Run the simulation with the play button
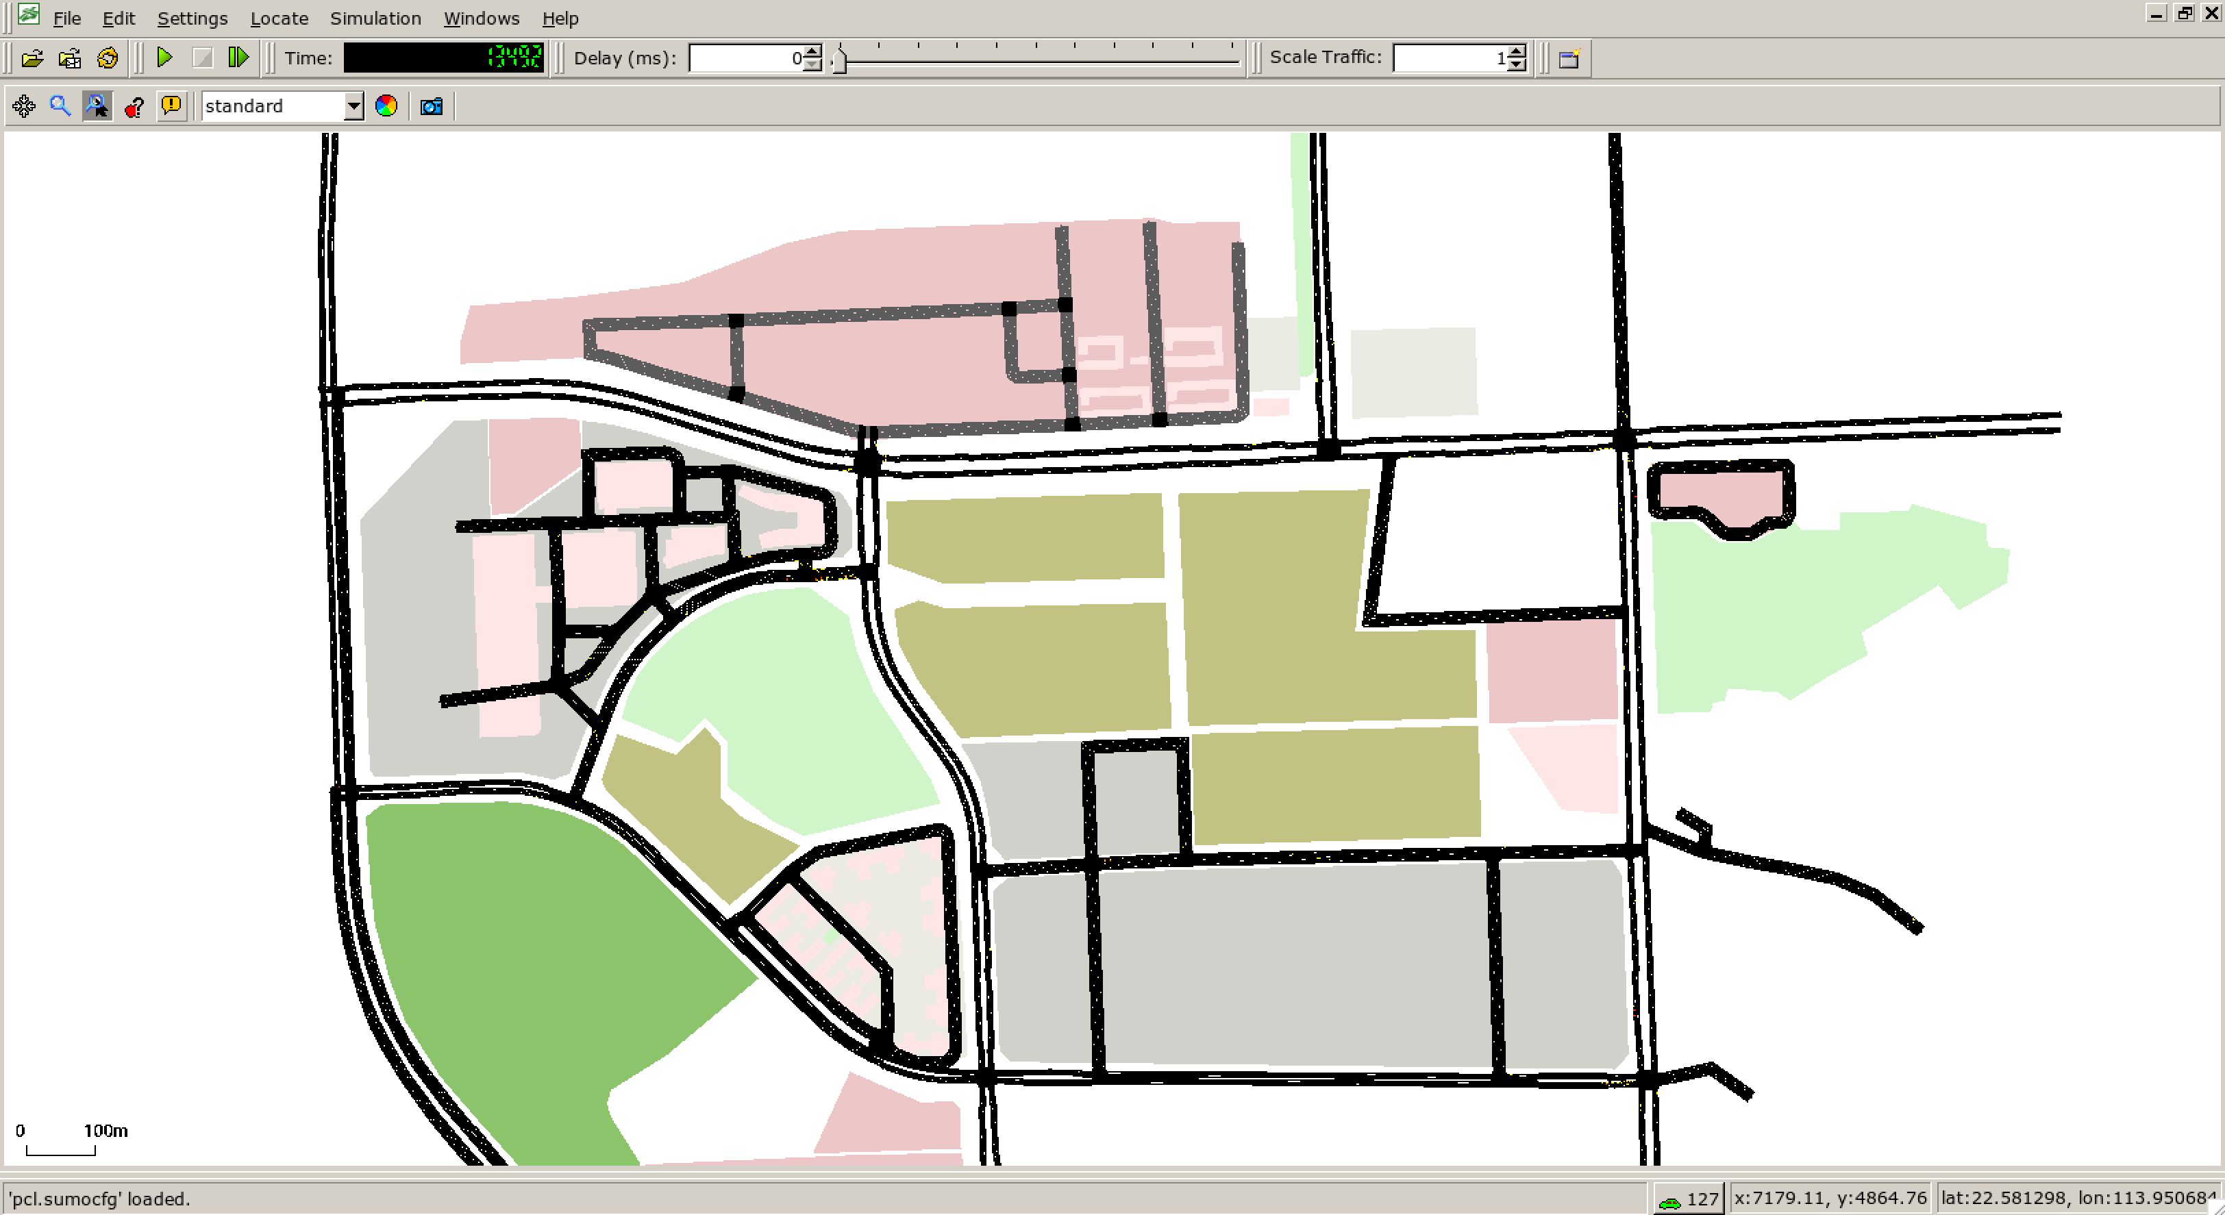The height and width of the screenshot is (1215, 2225). (x=164, y=58)
